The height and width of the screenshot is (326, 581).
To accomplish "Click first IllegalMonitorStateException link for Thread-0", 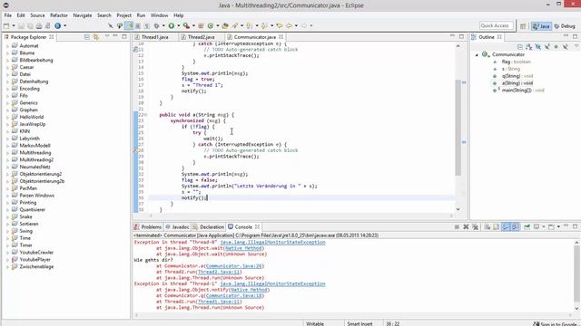I will click(272, 243).
